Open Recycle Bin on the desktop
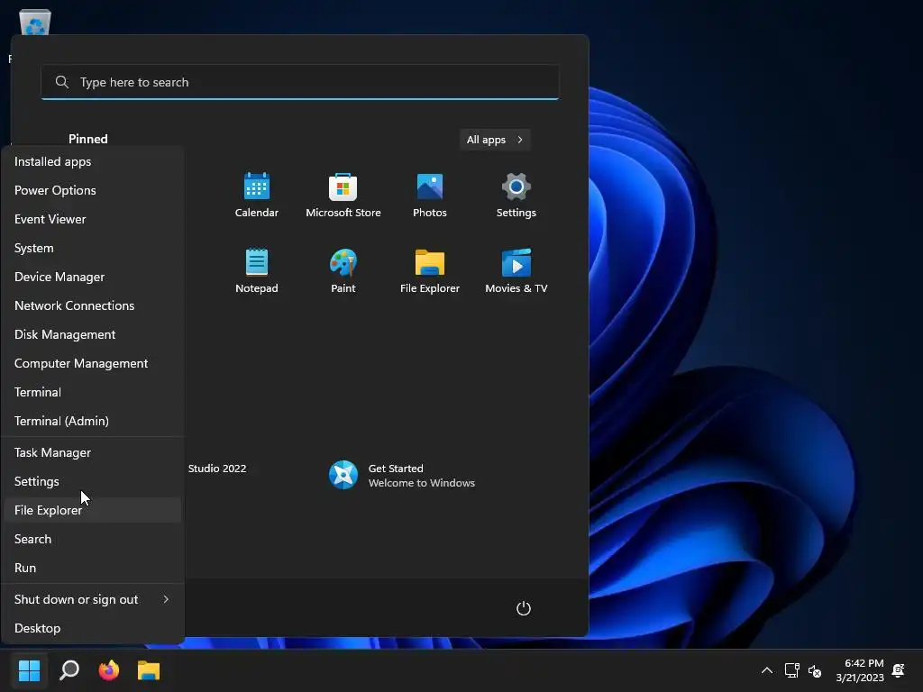Screen dimensions: 923x692 35,23
